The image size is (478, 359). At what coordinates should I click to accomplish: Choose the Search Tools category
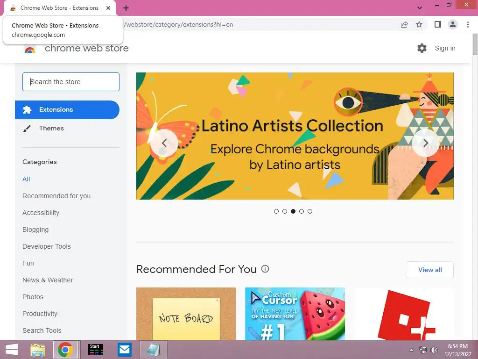(x=42, y=330)
